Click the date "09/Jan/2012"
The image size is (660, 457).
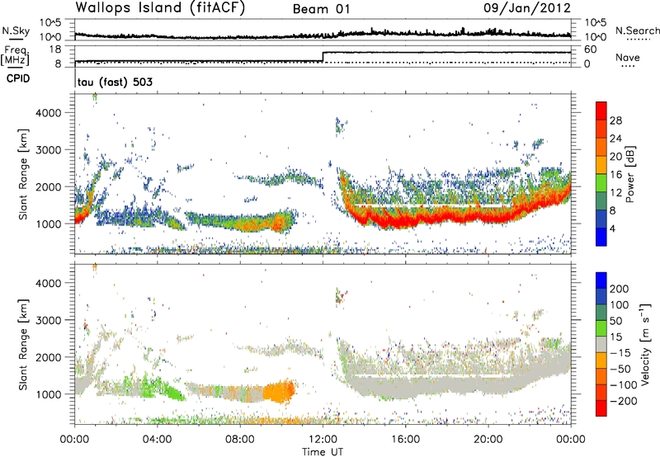(x=527, y=8)
